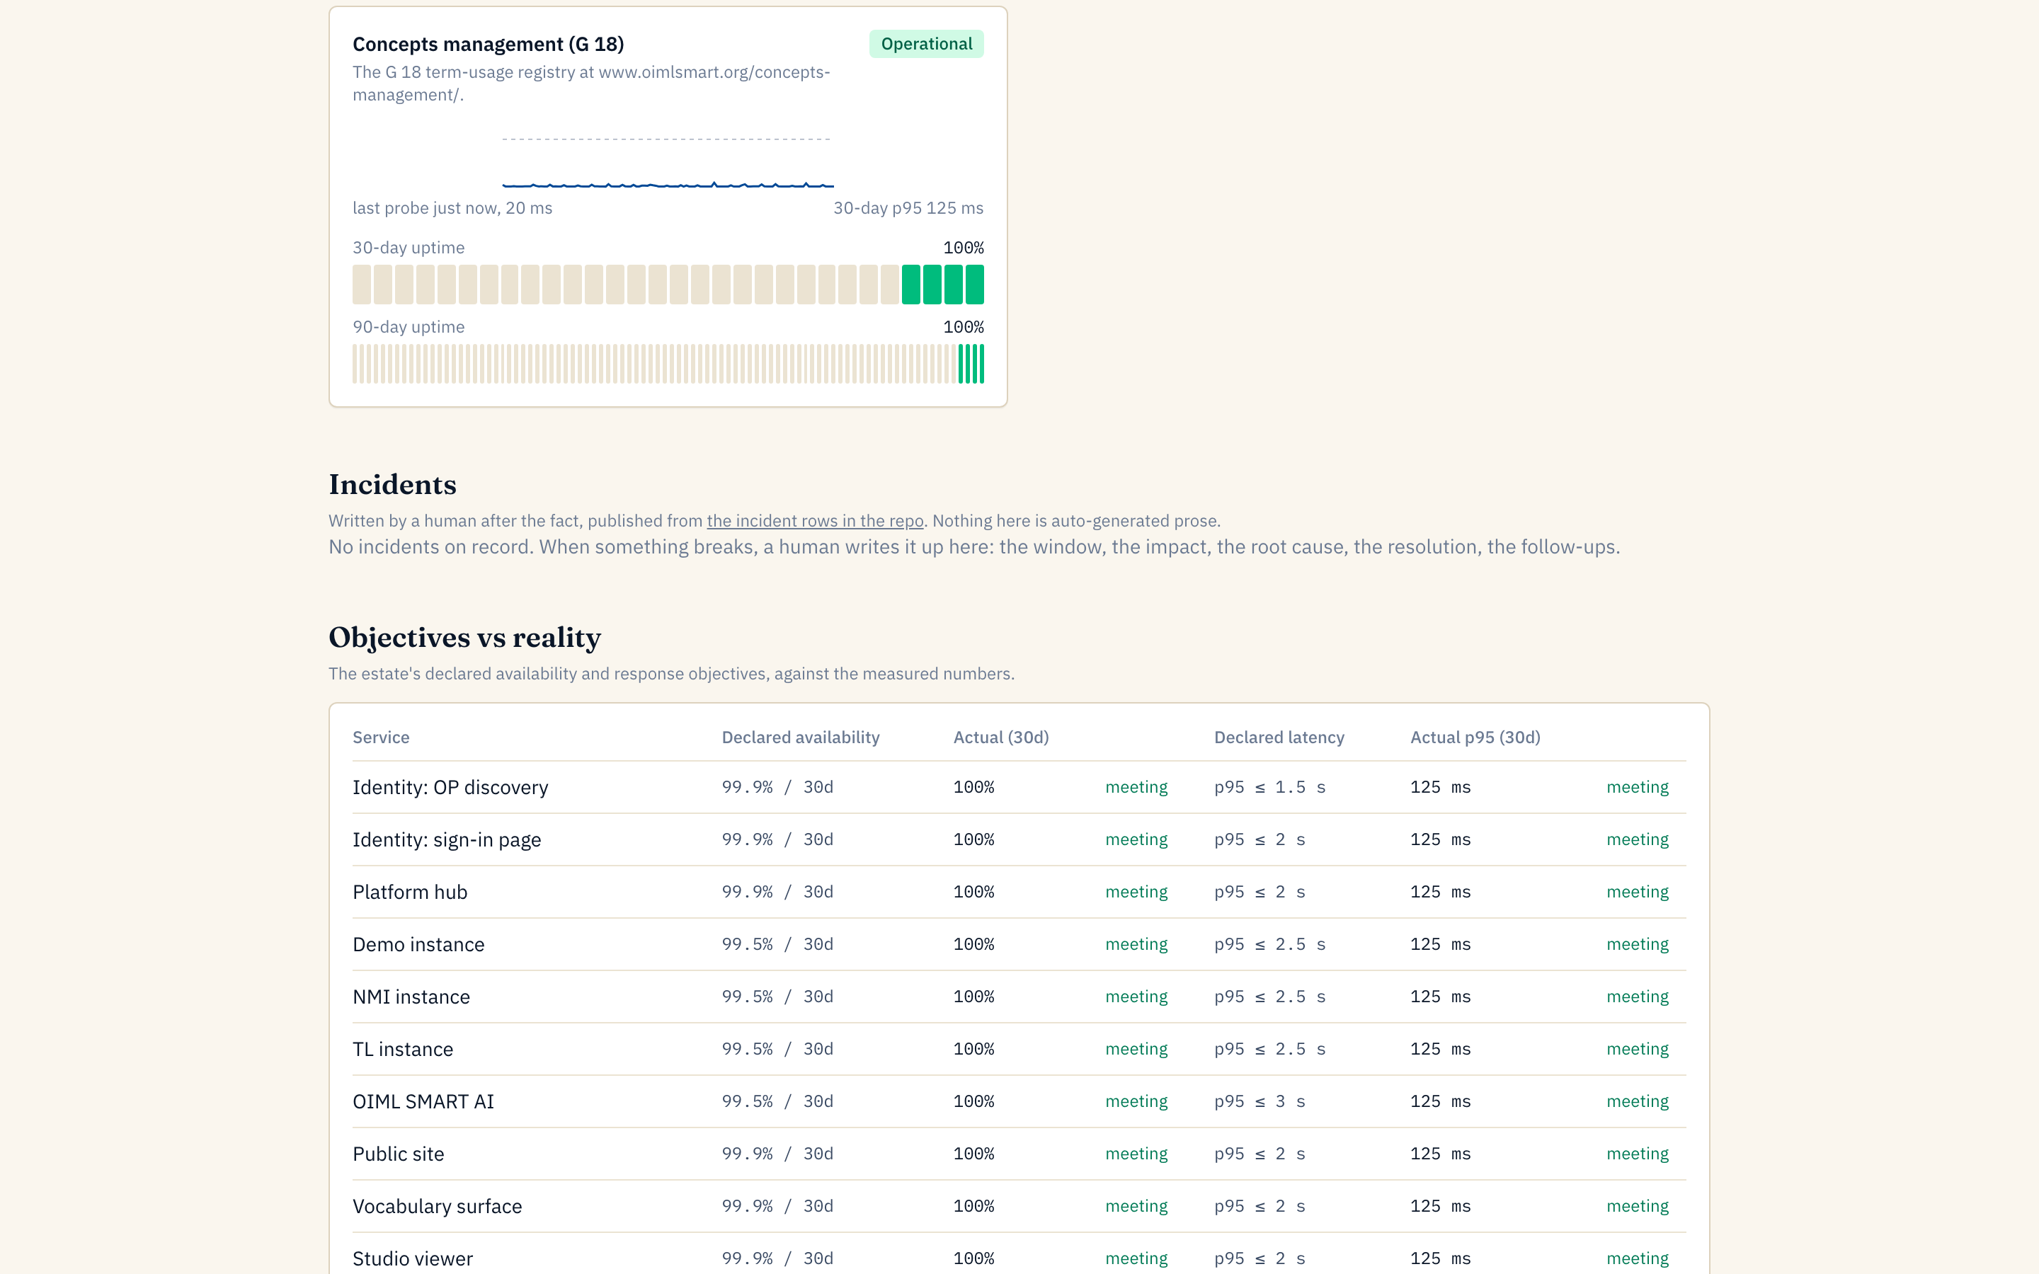Click the NMI instance row name
This screenshot has height=1274, width=2039.
411,997
